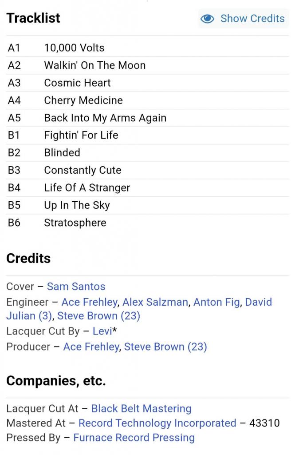Image resolution: width=295 pixels, height=455 pixels.
Task: Click Steve Brown (23) in Engineer credits
Action: point(98,316)
